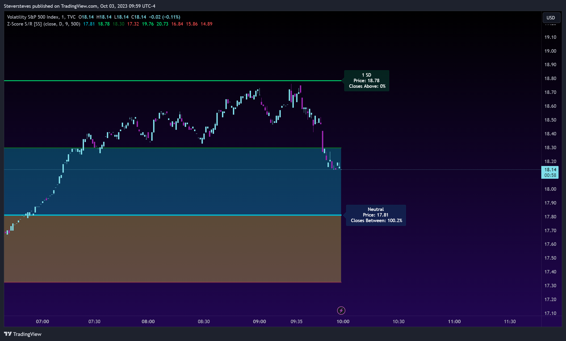Click indicator value 17.32 in legend
The height and width of the screenshot is (341, 566).
pos(133,24)
